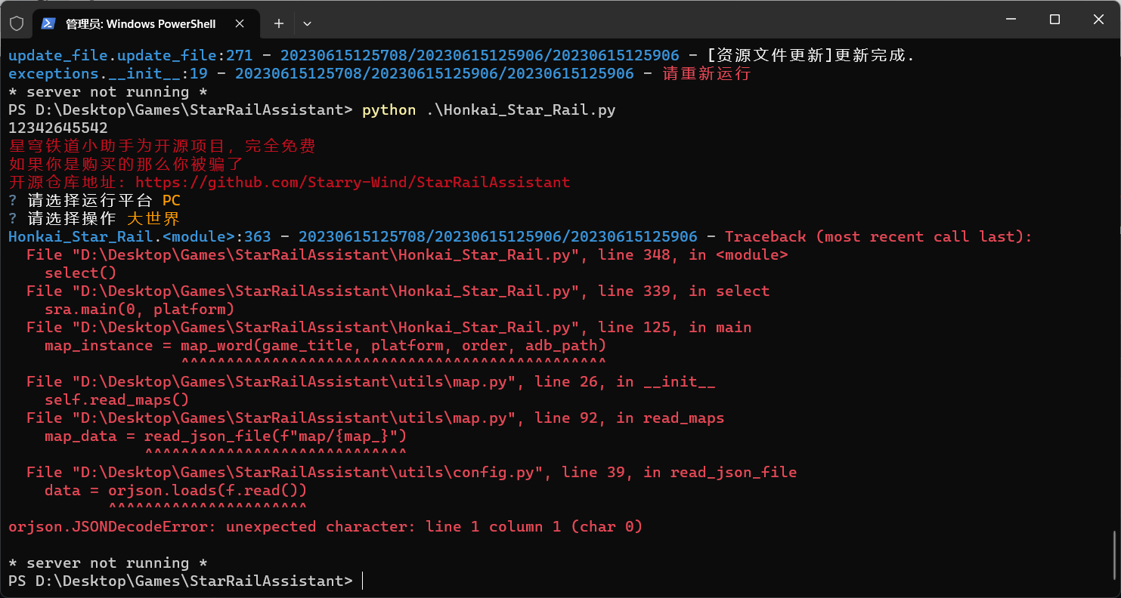This screenshot has width=1121, height=598.
Task: Minimize the terminal window
Action: pyautogui.click(x=1010, y=20)
